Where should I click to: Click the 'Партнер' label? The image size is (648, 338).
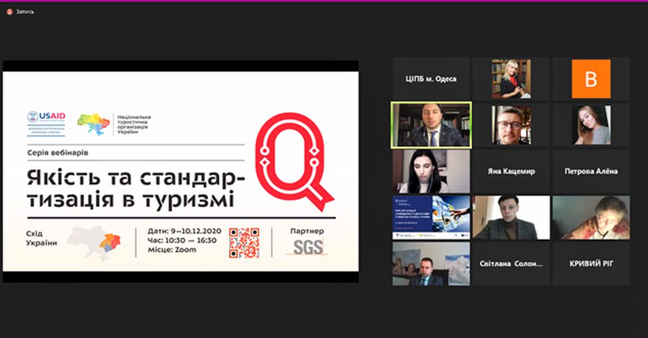pyautogui.click(x=307, y=232)
